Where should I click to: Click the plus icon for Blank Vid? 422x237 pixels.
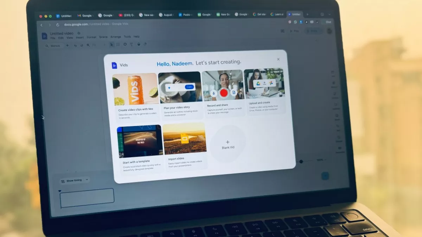click(228, 142)
